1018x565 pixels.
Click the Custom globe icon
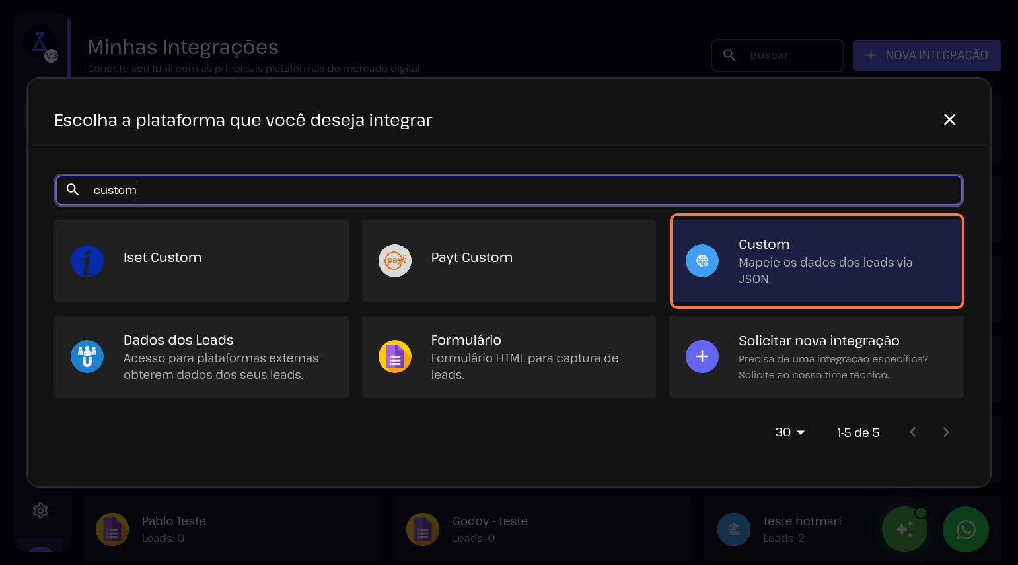pyautogui.click(x=702, y=261)
